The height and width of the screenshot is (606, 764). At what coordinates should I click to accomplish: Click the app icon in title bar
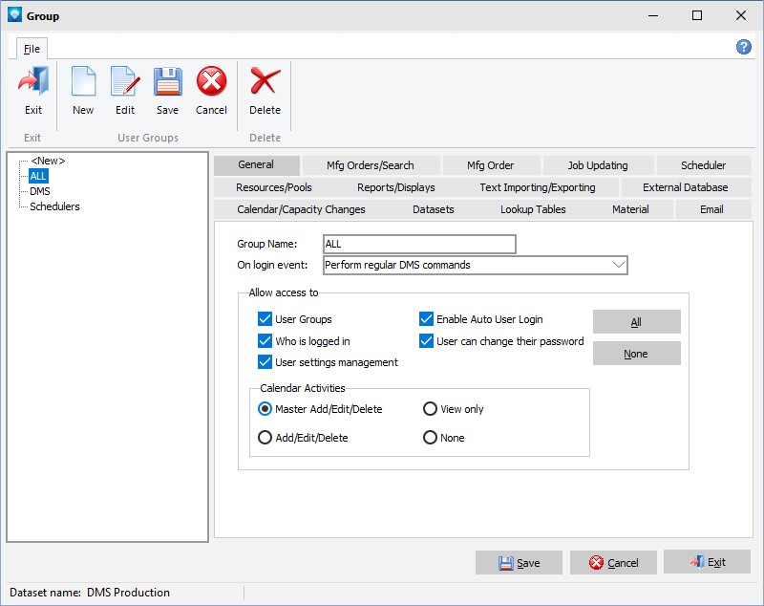click(x=13, y=15)
